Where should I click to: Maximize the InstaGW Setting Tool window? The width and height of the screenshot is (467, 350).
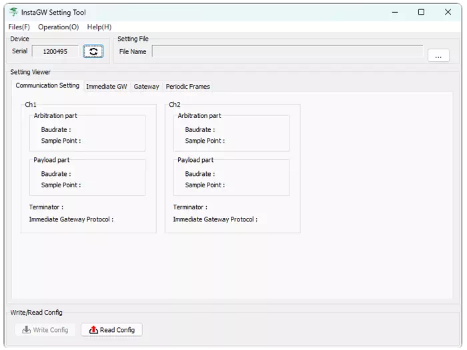(421, 12)
